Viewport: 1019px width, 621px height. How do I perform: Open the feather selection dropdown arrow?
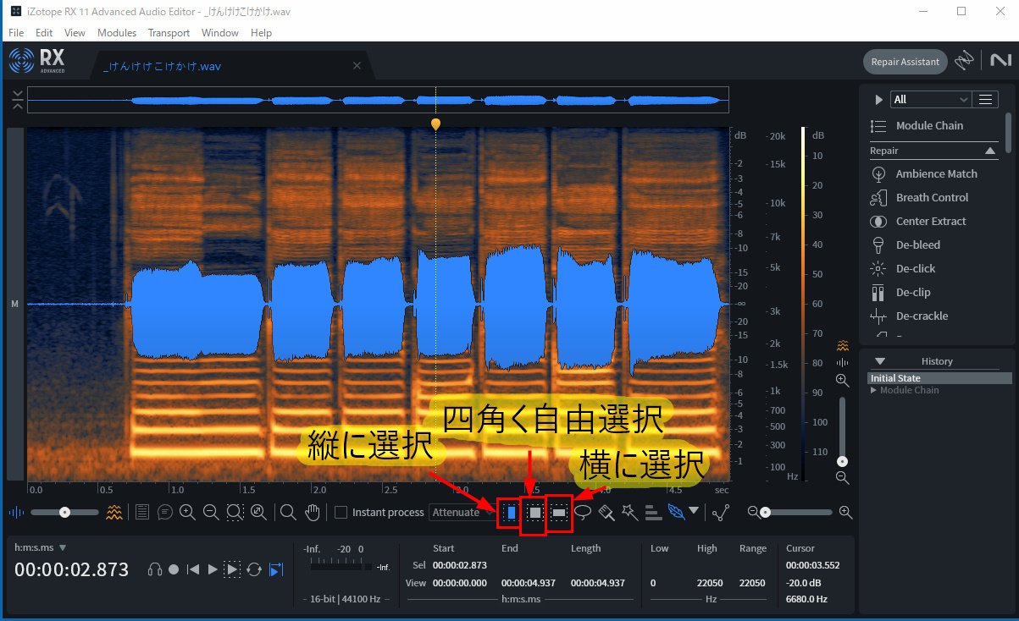pyautogui.click(x=692, y=512)
